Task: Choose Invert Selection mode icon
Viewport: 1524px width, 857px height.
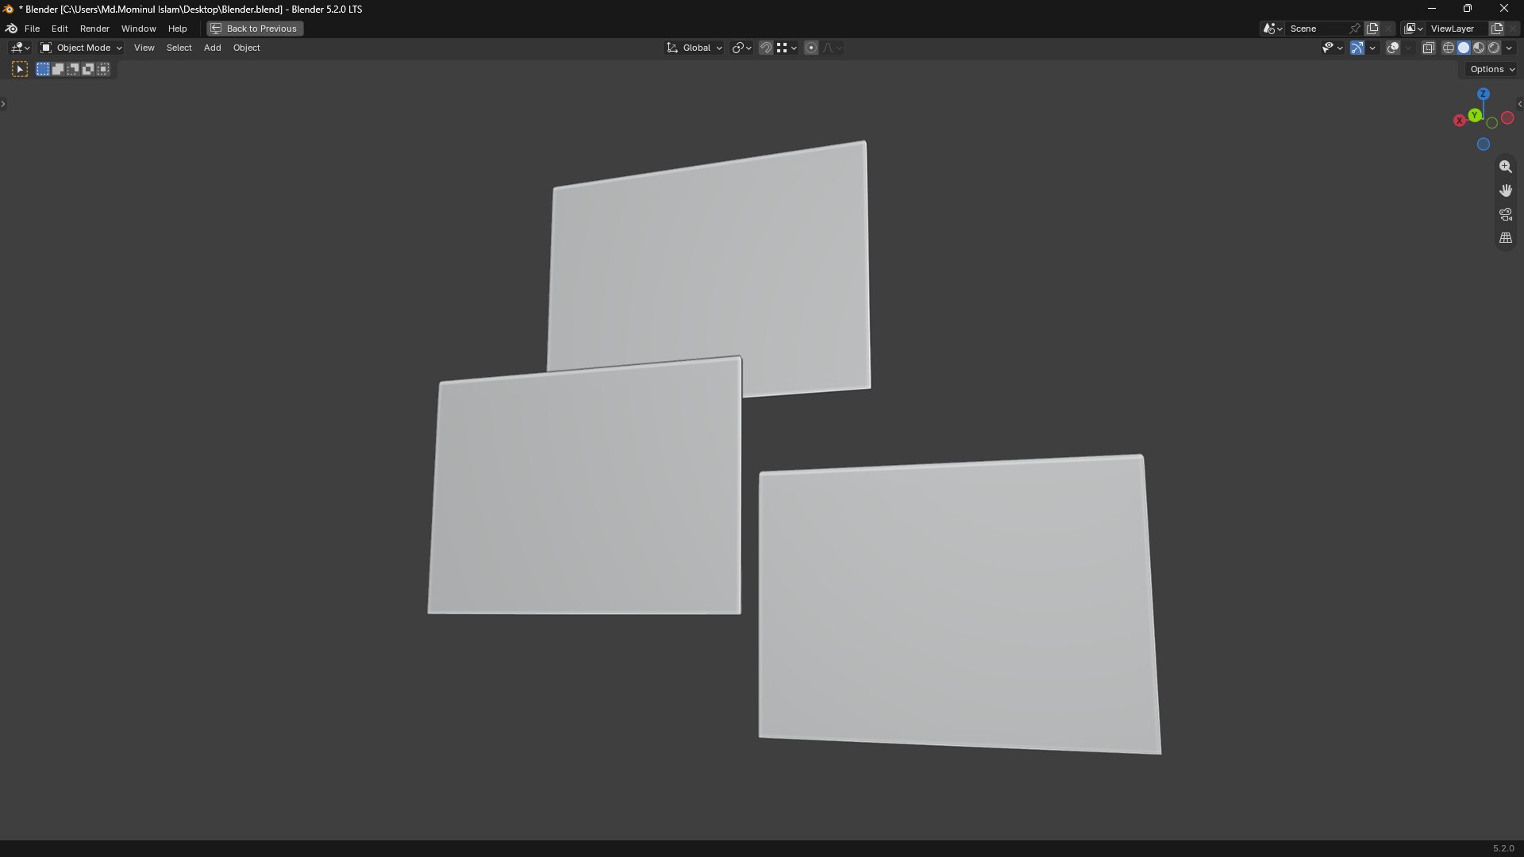Action: click(x=88, y=70)
